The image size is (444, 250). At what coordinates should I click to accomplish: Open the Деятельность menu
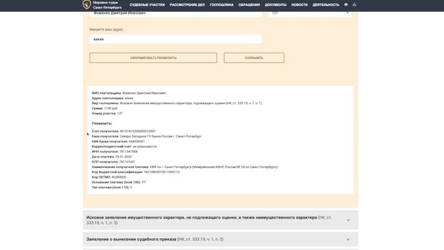tap(325, 5)
